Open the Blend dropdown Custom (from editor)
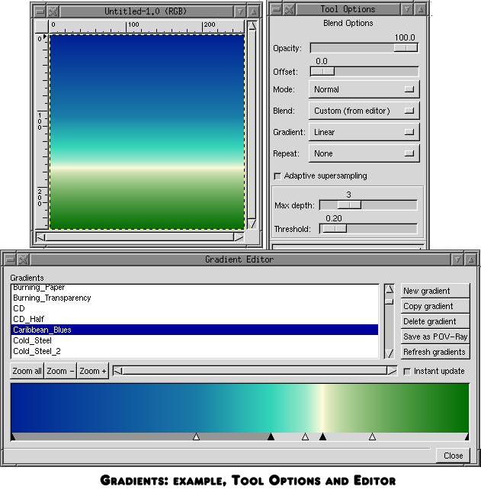481x496 pixels. pos(364,111)
